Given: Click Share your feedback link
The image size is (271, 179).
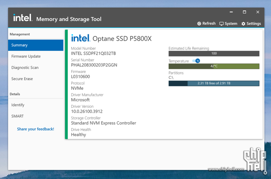Looking at the screenshot, I should pyautogui.click(x=36, y=129).
